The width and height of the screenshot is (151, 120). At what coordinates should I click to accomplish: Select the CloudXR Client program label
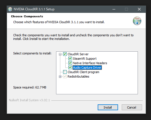coord(83,72)
